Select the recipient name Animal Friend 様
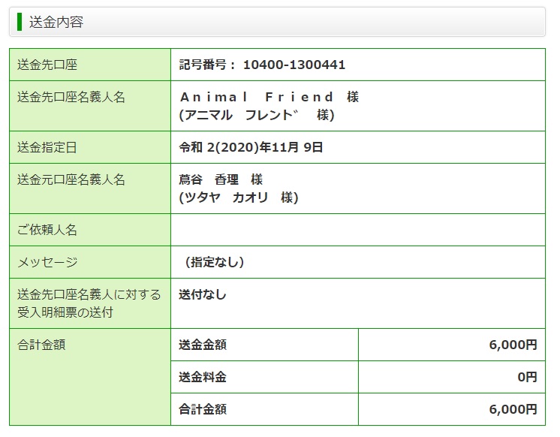This screenshot has height=437, width=560. click(269, 97)
